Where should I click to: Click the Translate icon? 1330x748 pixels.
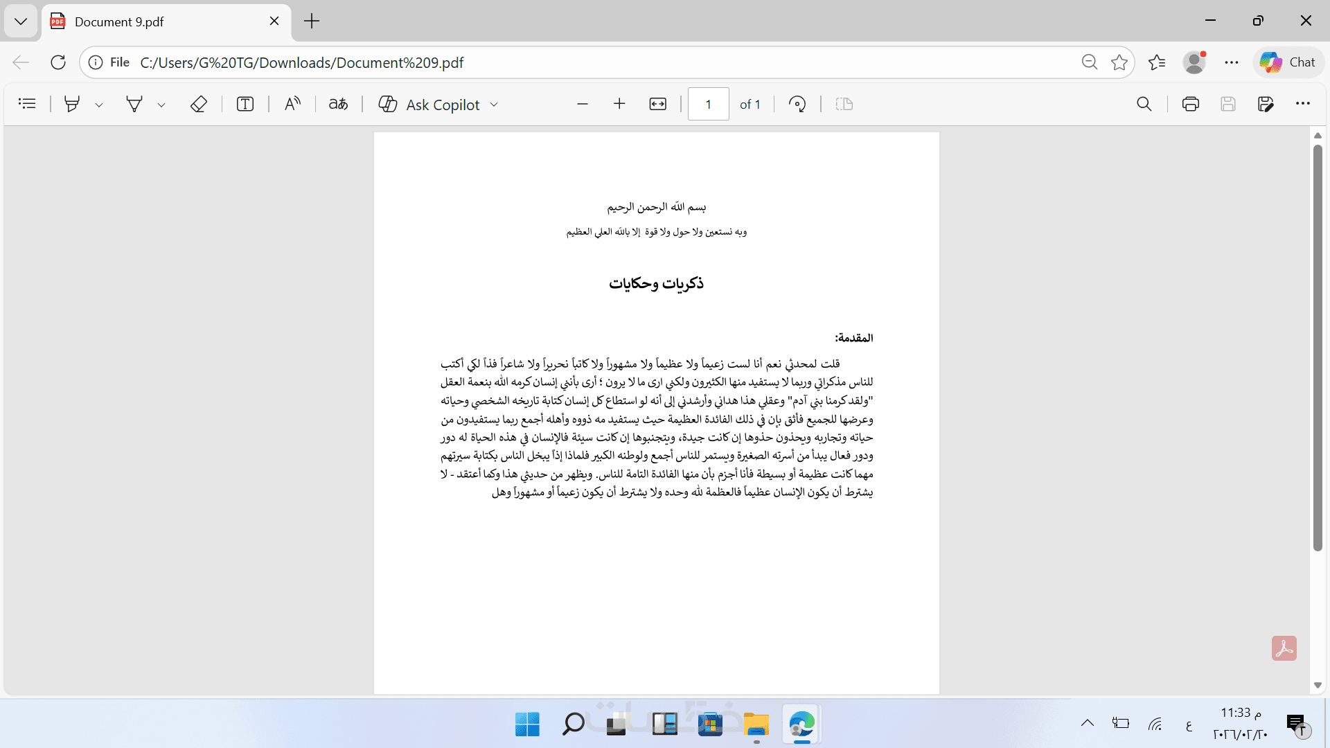click(x=338, y=104)
